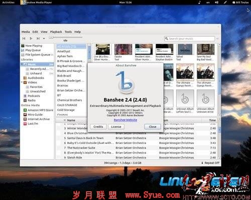The width and height of the screenshot is (251, 200).
Task: Click Credits button in About dialog
Action: (98, 126)
